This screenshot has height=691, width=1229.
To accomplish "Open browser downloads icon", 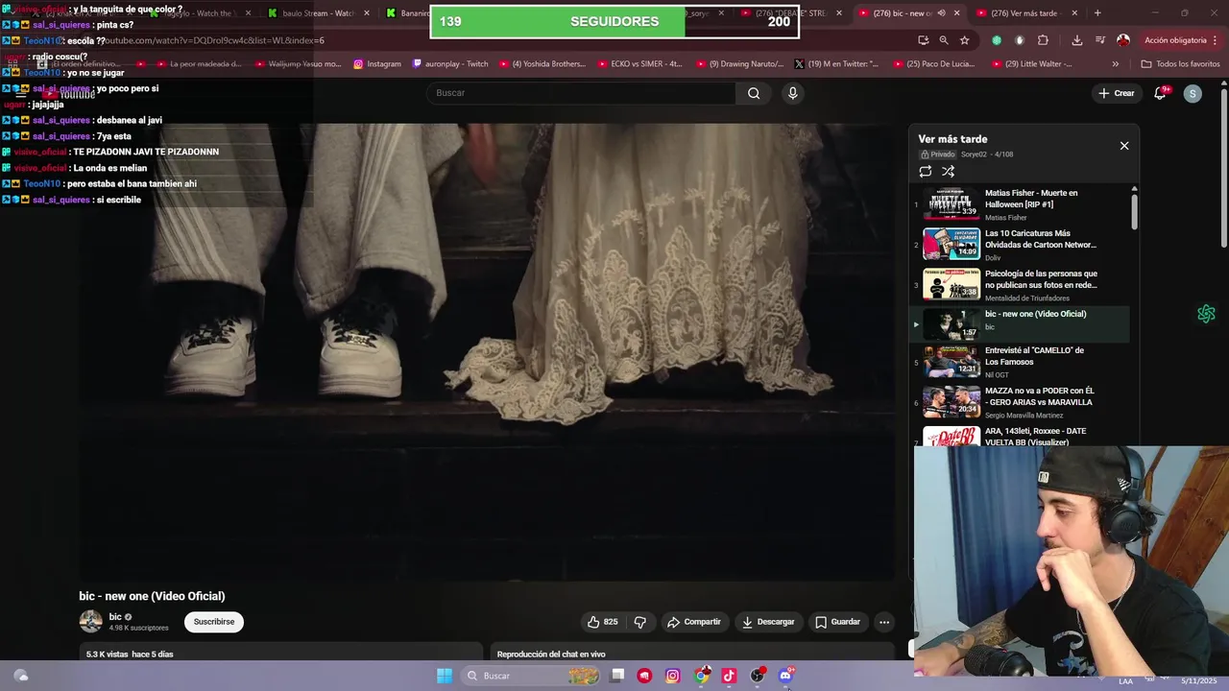I will (1076, 40).
